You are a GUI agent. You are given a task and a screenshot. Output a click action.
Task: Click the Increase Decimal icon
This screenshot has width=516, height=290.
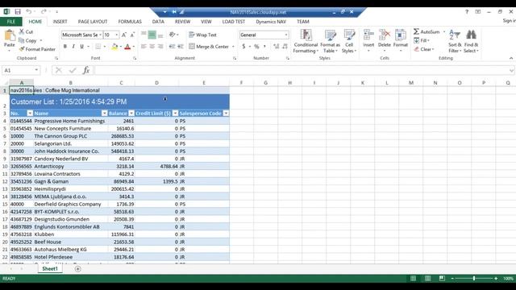click(x=276, y=47)
